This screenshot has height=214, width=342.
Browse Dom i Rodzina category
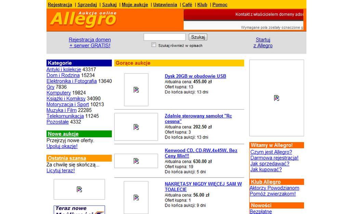63,75
